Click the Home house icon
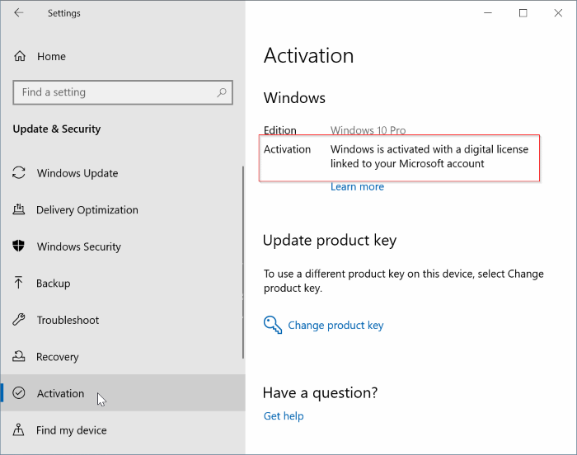 (x=20, y=56)
